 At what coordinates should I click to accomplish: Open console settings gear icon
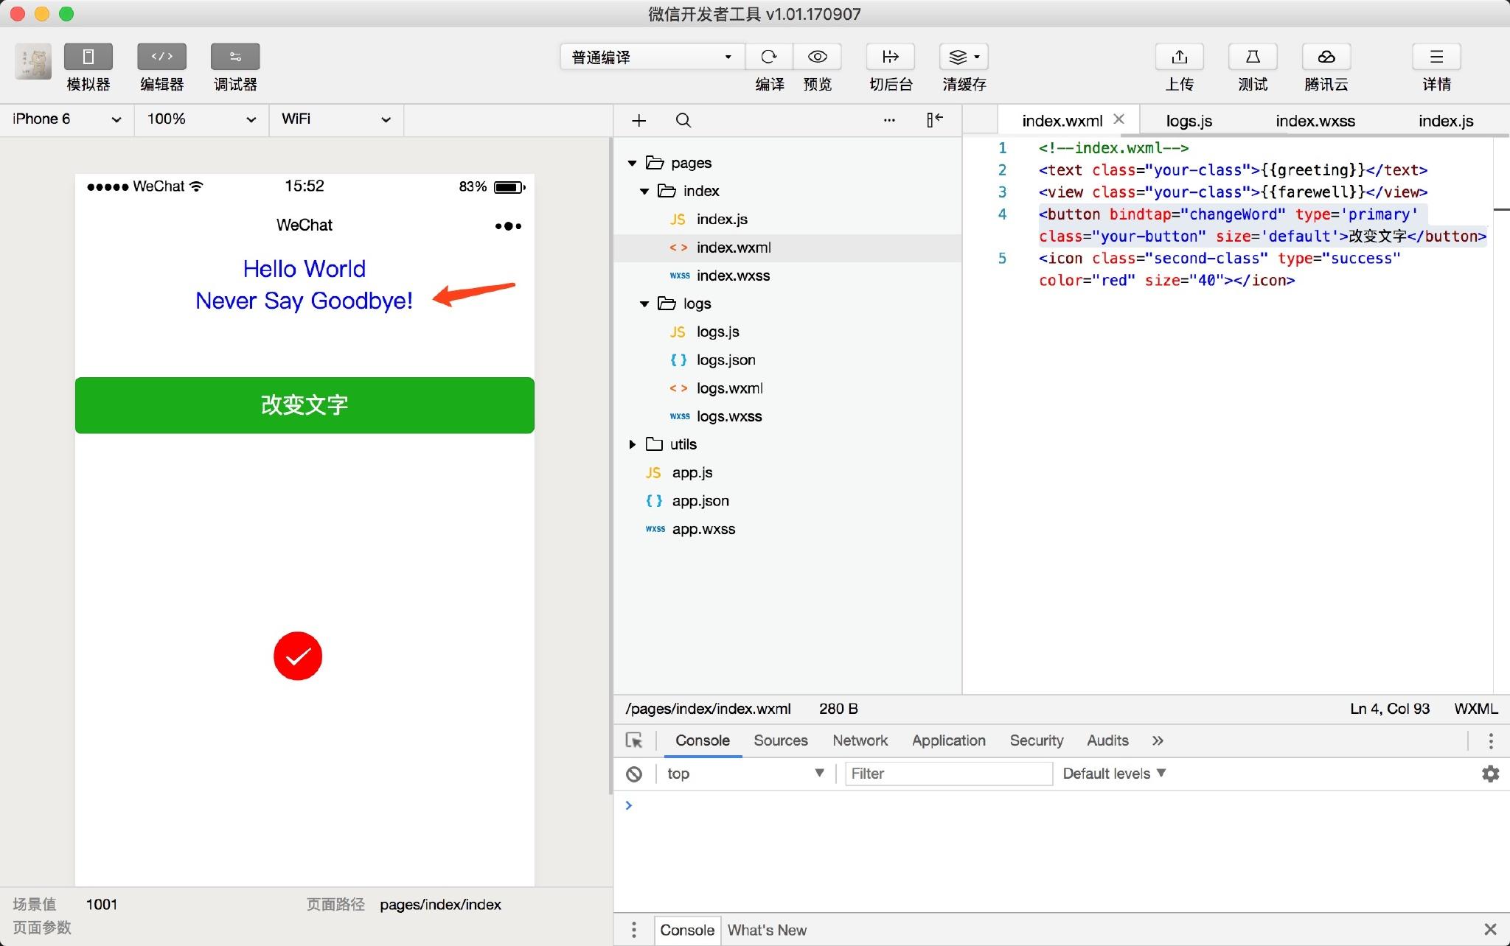(1490, 774)
